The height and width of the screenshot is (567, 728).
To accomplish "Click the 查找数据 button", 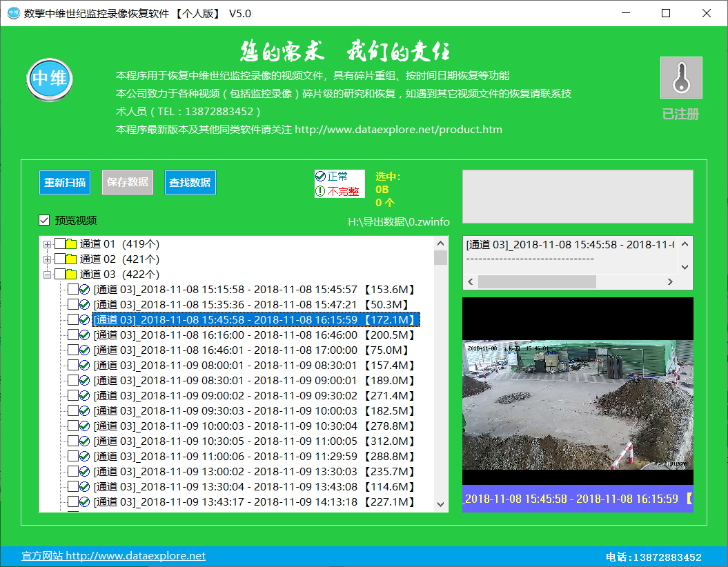I will tap(190, 183).
